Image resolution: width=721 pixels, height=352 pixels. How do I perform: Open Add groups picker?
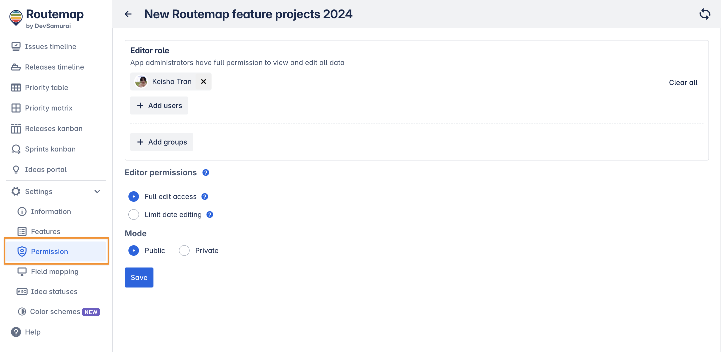pyautogui.click(x=161, y=142)
